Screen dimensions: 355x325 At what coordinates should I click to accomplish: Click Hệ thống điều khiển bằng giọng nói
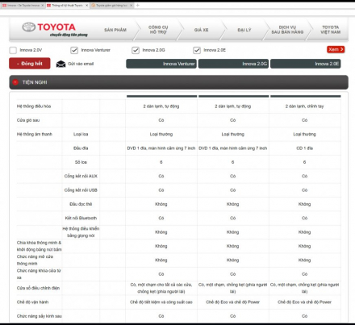point(81,232)
